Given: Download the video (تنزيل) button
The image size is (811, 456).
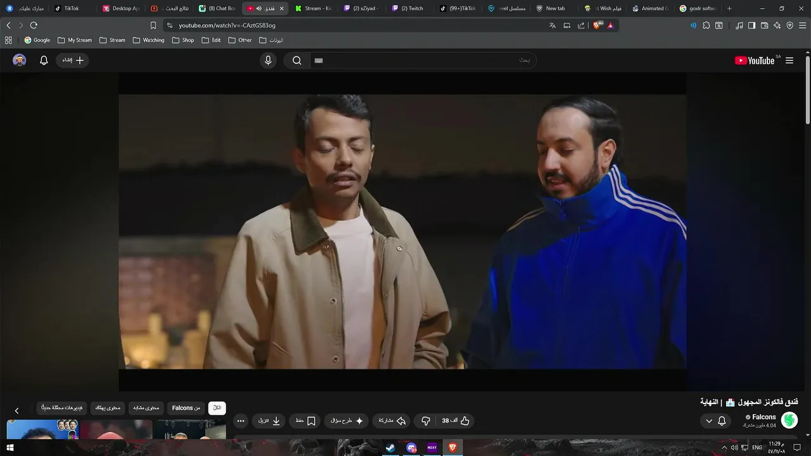Looking at the screenshot, I should [x=269, y=421].
